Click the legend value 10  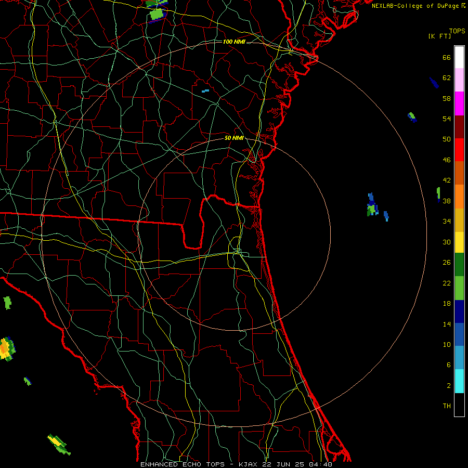coord(447,345)
